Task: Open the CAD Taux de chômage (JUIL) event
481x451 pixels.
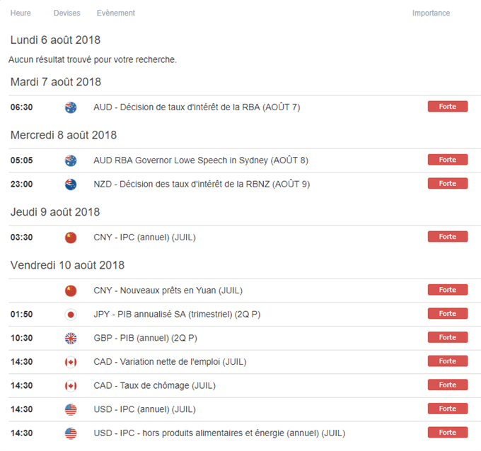Action: (155, 385)
